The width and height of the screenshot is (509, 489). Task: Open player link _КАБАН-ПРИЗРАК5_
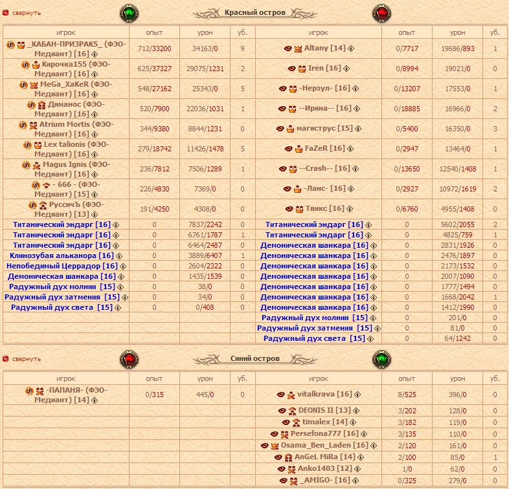pos(65,44)
